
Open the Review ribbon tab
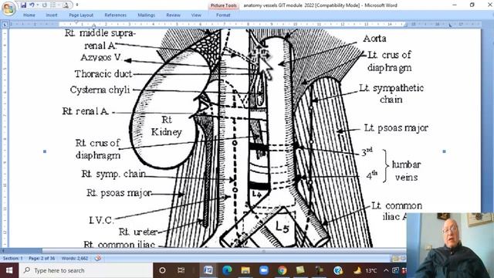(173, 15)
